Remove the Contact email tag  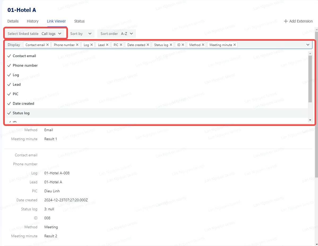coord(48,45)
